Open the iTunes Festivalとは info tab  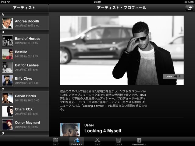pos(139,141)
